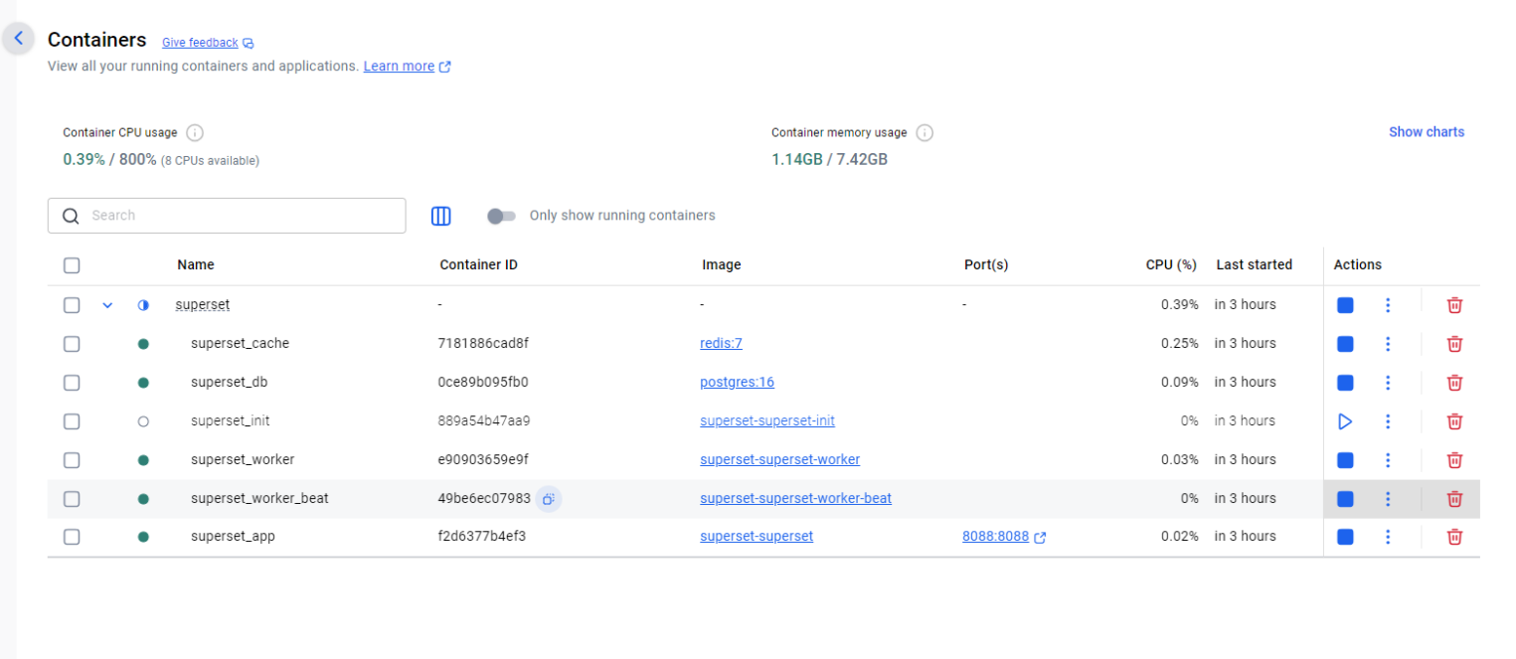Start the superset_init container
Screen dimensions: 1516x659
(x=1345, y=420)
